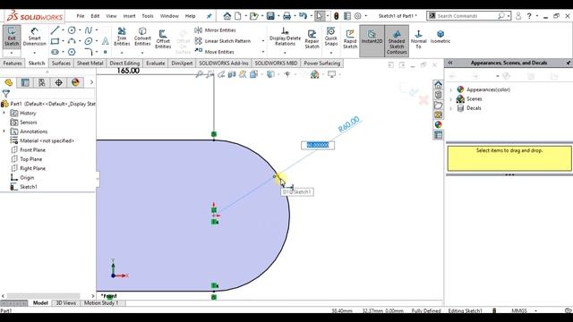Select the Corner Rectangle tool
The image size is (573, 322).
[x=55, y=41]
